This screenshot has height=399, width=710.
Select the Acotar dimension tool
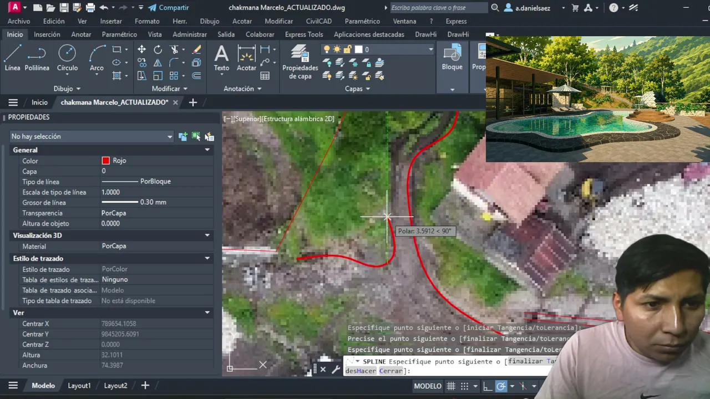click(x=246, y=58)
